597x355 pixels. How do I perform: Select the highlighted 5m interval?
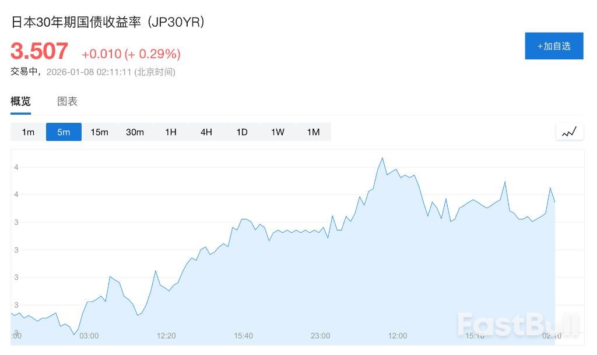click(64, 132)
